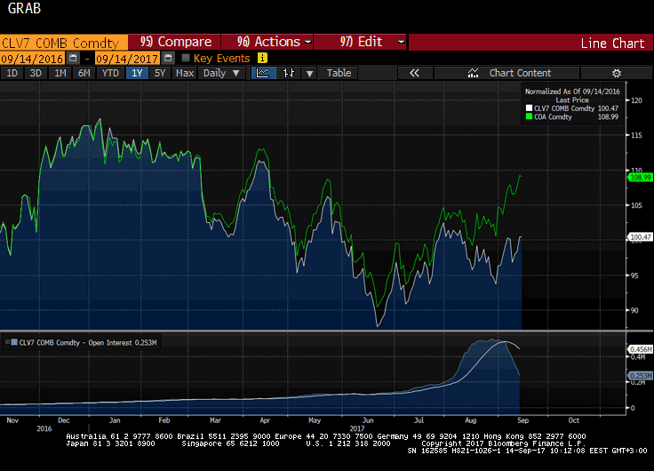
Task: Enable the Key Events checkbox
Action: coord(185,58)
